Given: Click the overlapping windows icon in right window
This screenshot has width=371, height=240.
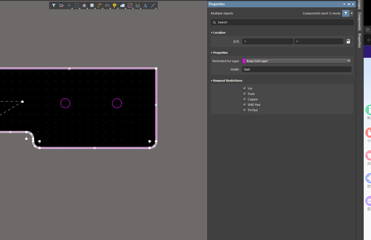Looking at the screenshot, I should coord(368,30).
